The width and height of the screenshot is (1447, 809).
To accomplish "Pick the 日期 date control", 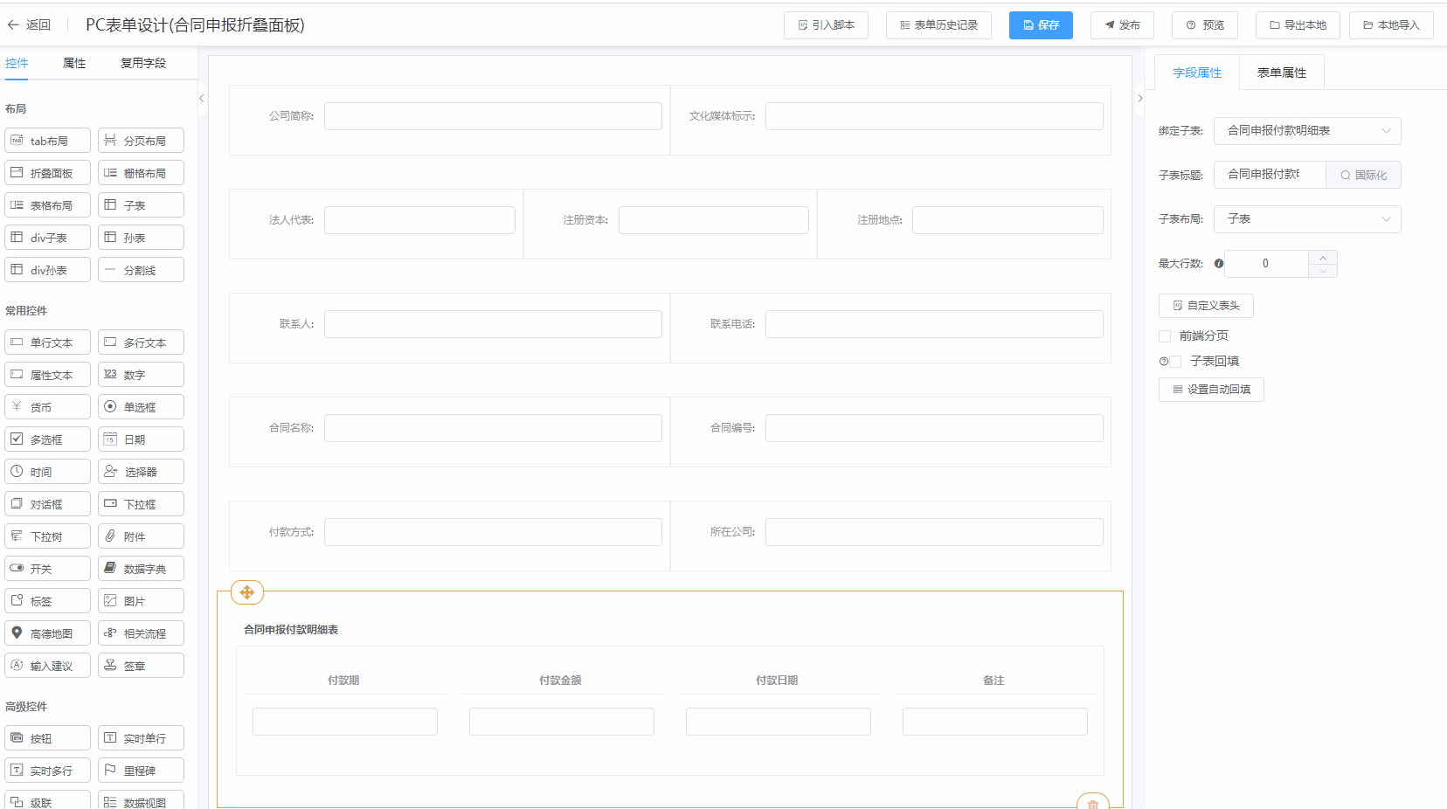I will click(141, 439).
